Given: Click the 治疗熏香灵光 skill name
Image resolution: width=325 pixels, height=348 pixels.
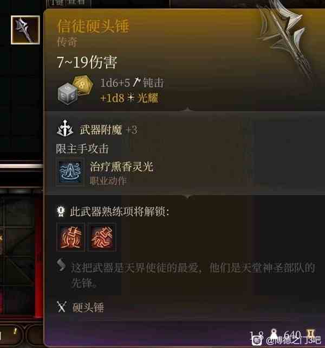Looking at the screenshot, I should 121,167.
